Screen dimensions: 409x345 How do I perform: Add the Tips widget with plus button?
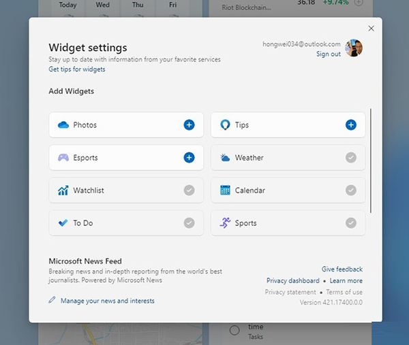(x=350, y=125)
